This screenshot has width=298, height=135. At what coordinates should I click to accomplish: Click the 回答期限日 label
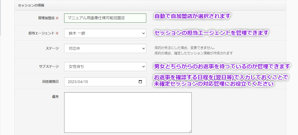point(50,82)
